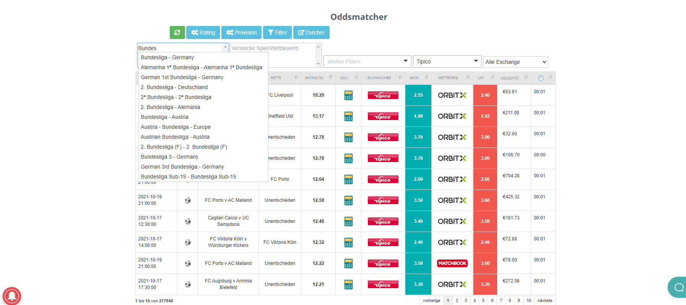
Task: Open calculator for Viktoria Köln row
Action: (348, 242)
